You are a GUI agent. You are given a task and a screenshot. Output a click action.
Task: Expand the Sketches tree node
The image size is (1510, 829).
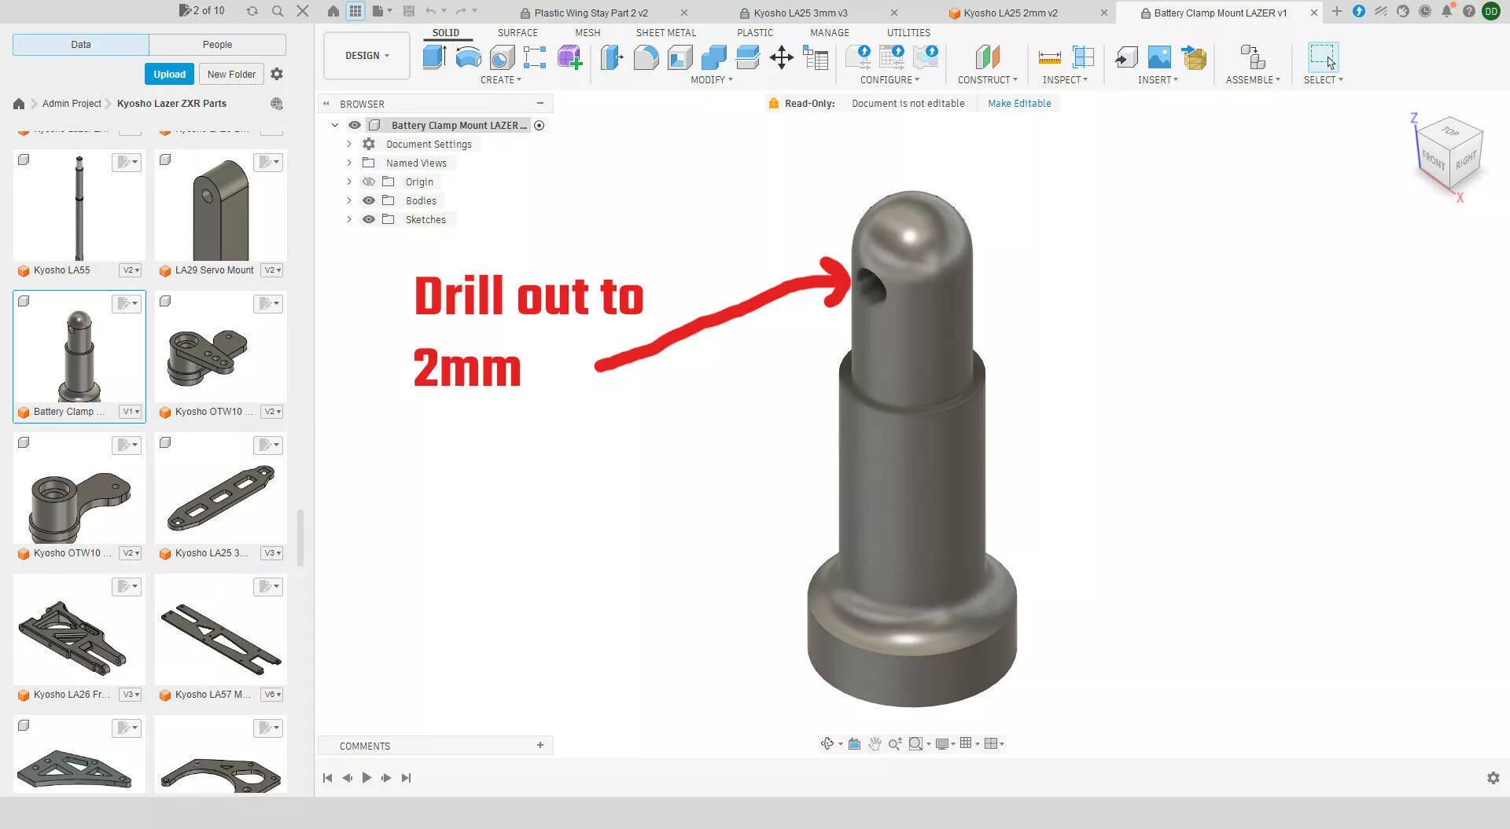(349, 219)
